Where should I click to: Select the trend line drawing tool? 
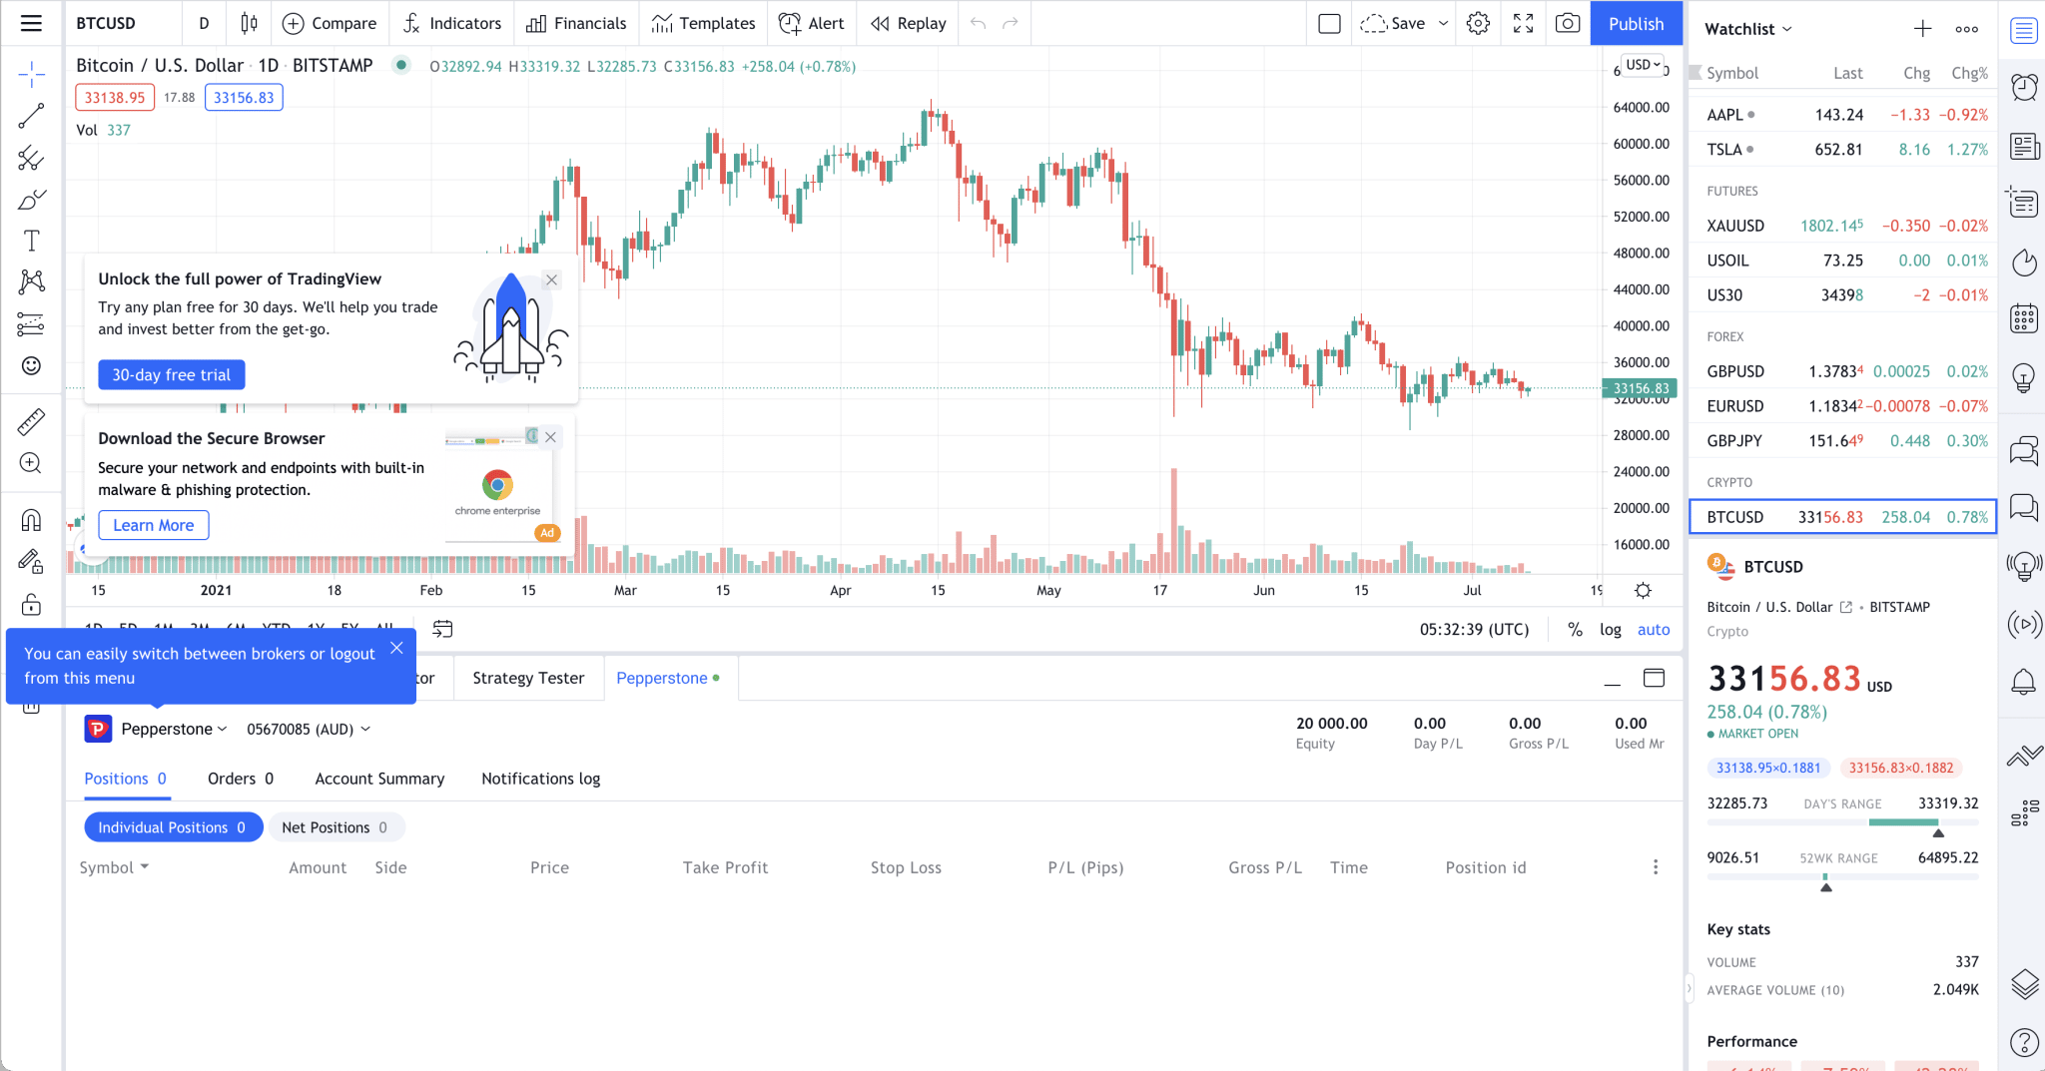coord(31,116)
